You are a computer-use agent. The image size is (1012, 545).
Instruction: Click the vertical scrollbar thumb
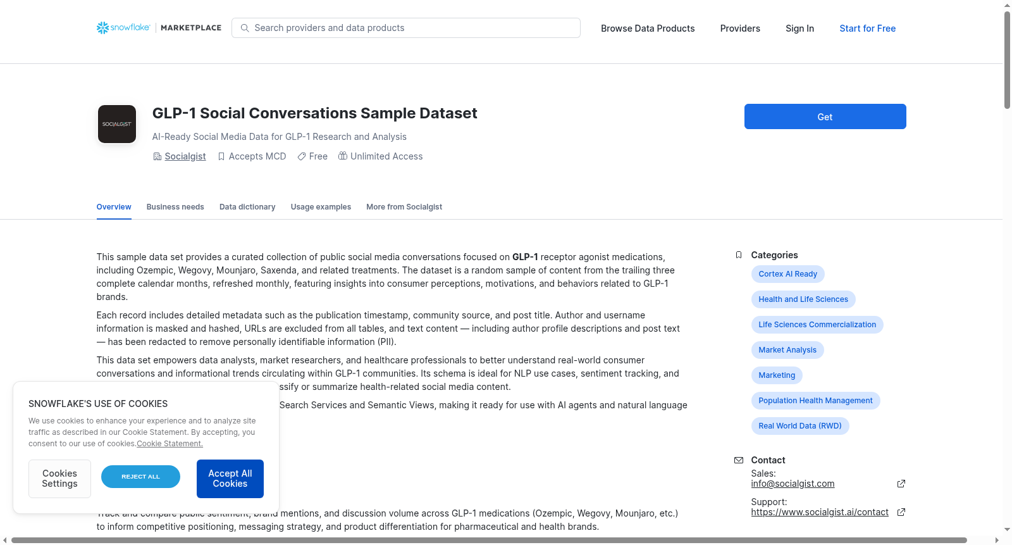[1007, 60]
